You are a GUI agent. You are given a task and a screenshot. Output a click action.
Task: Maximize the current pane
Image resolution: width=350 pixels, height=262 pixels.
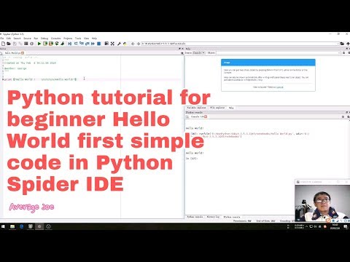click(106, 44)
